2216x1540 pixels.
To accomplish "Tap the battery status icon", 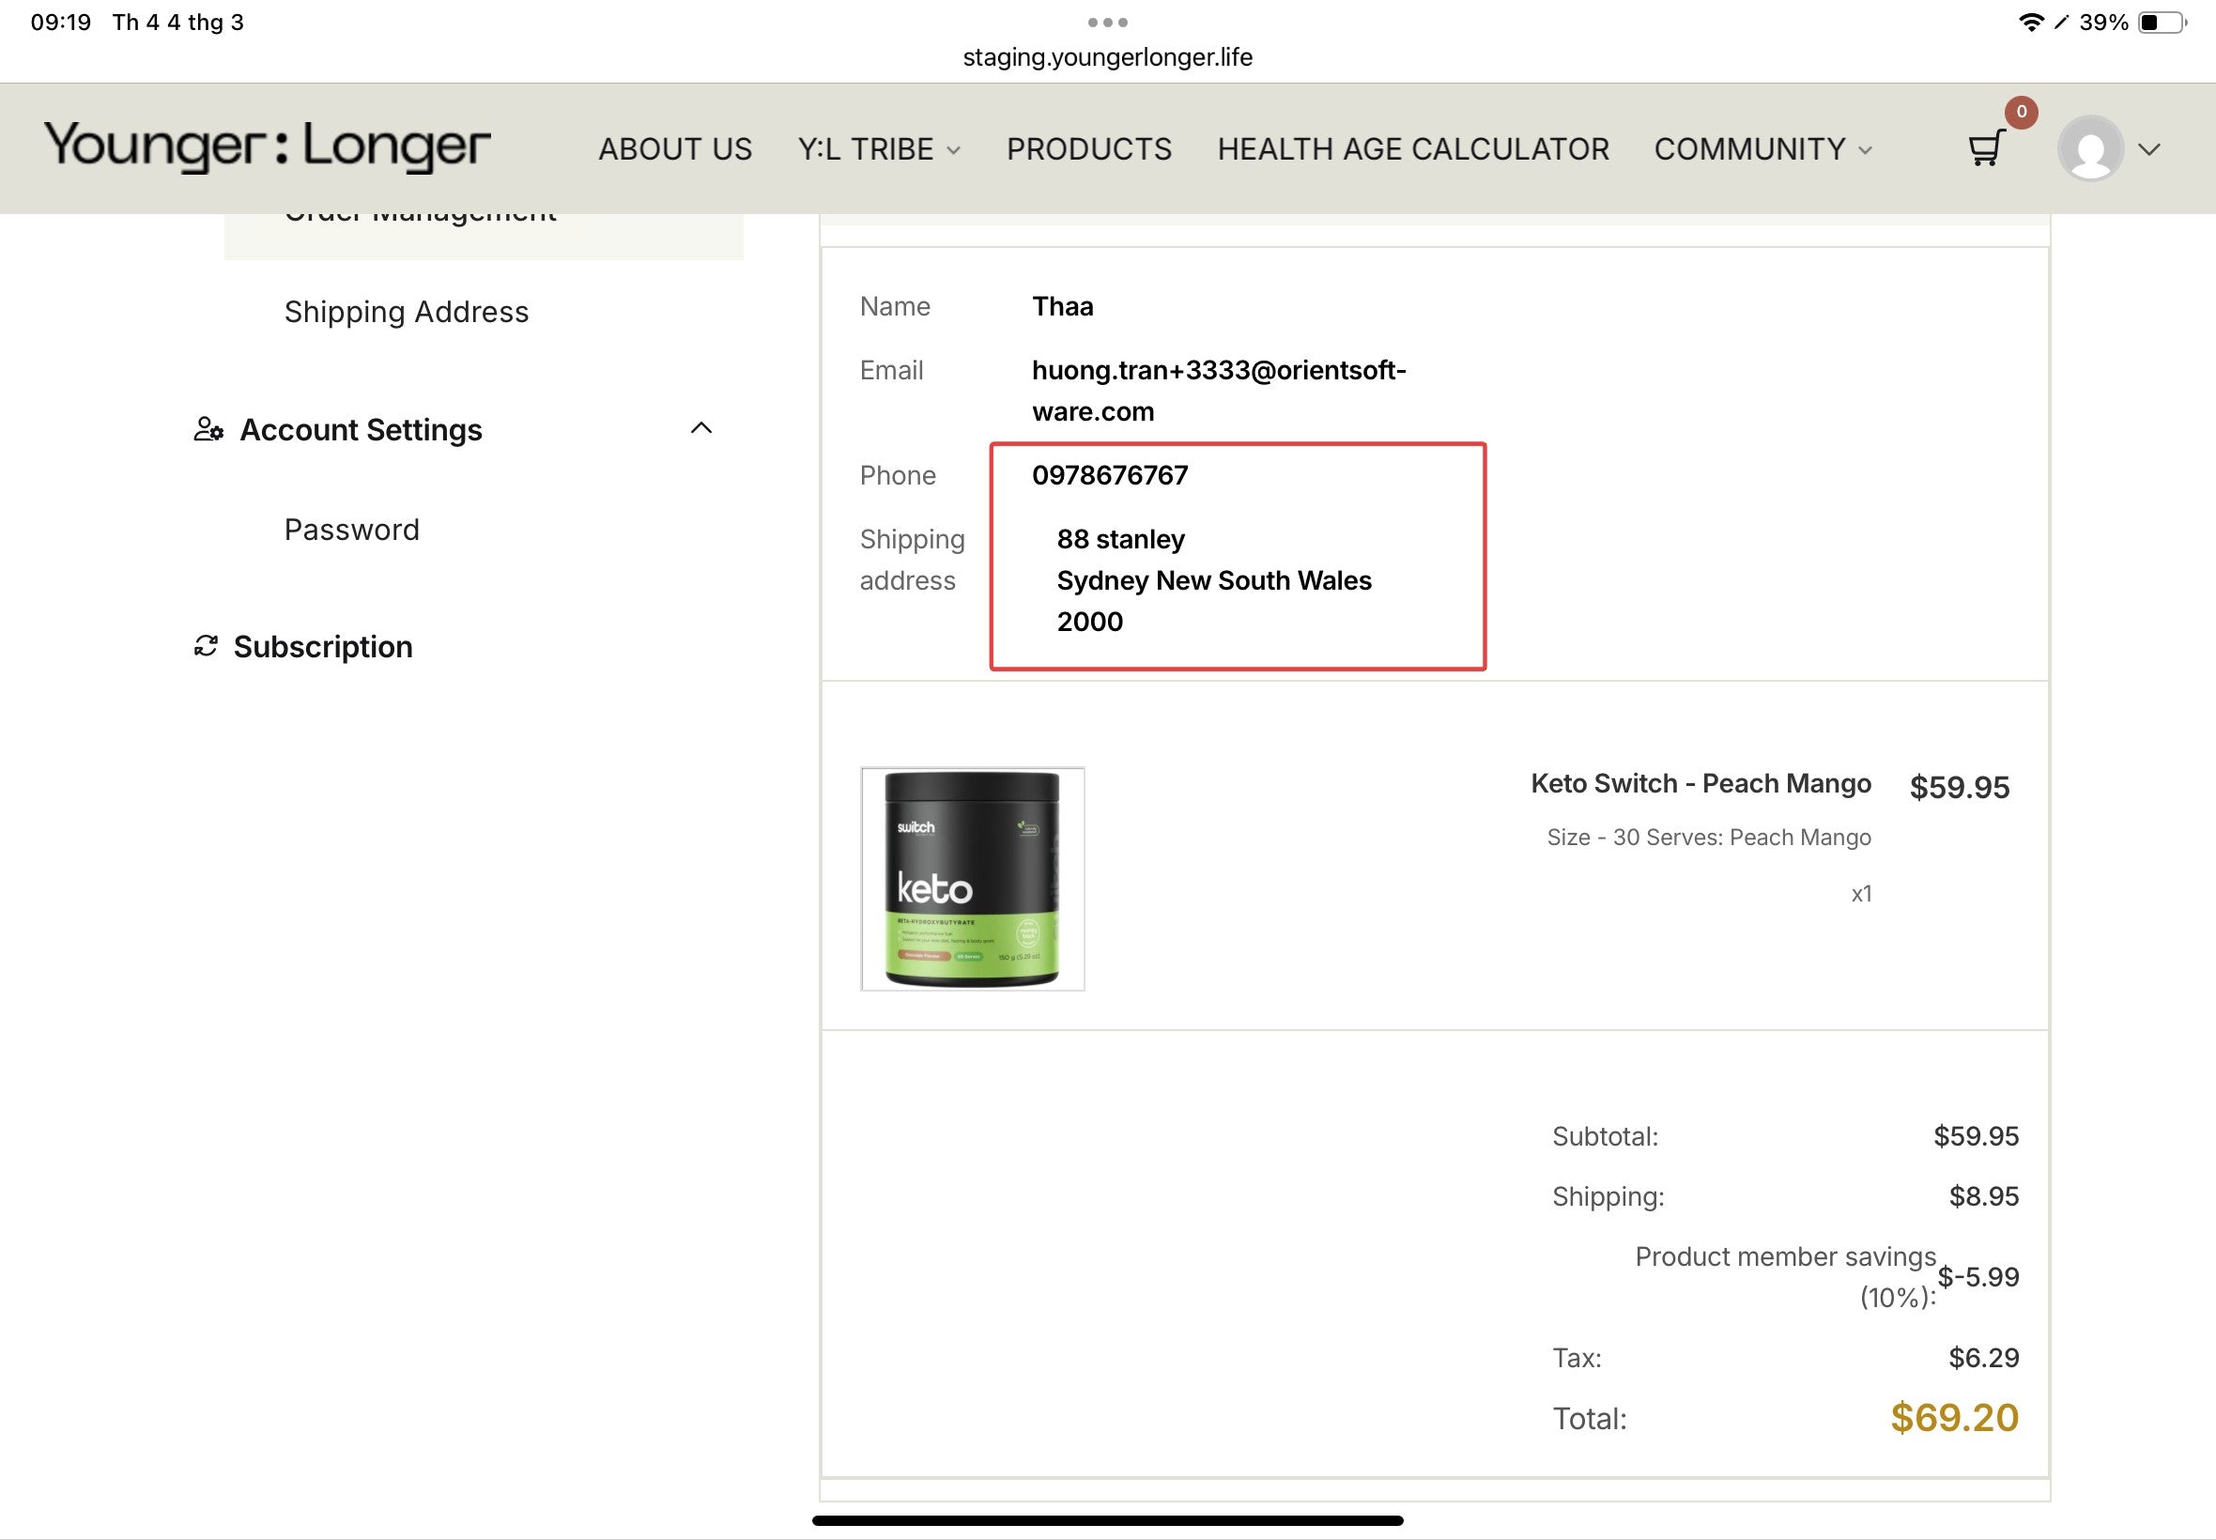I will [2161, 23].
